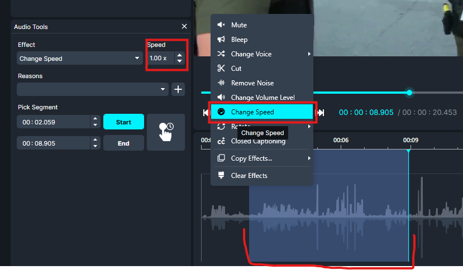Image resolution: width=463 pixels, height=270 pixels.
Task: Open the Change Voice submenu
Action: click(x=251, y=54)
